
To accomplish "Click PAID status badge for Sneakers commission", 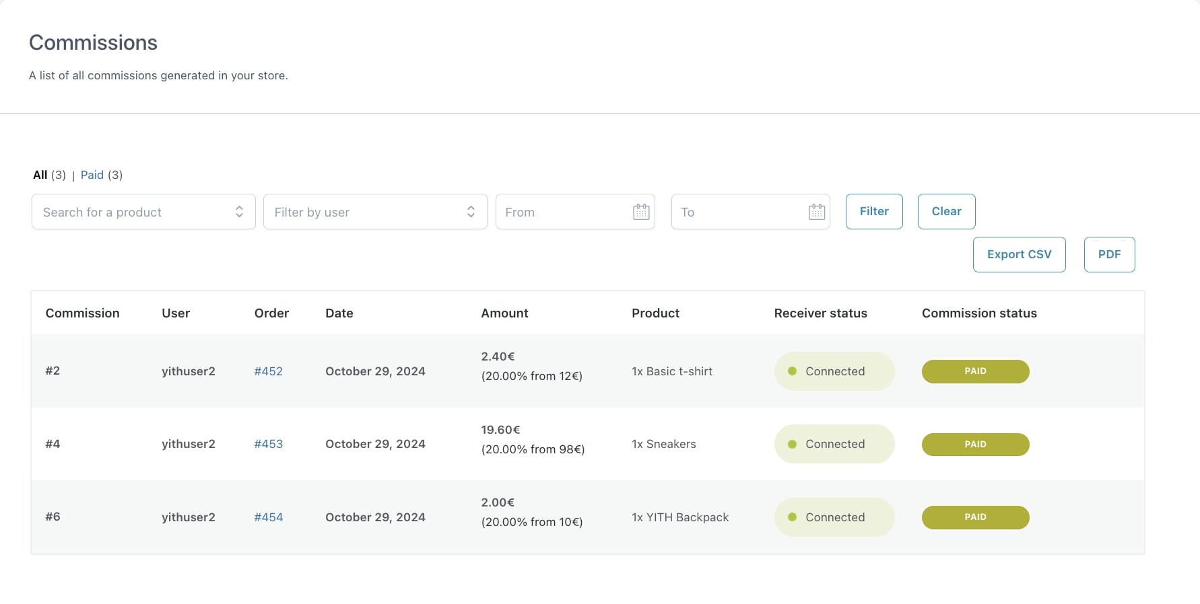I will (x=975, y=445).
